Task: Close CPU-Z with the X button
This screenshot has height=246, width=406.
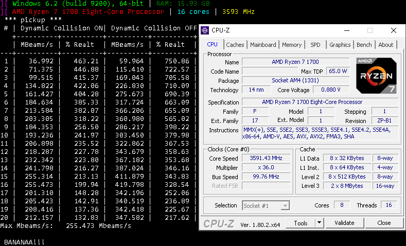Action: (x=394, y=30)
